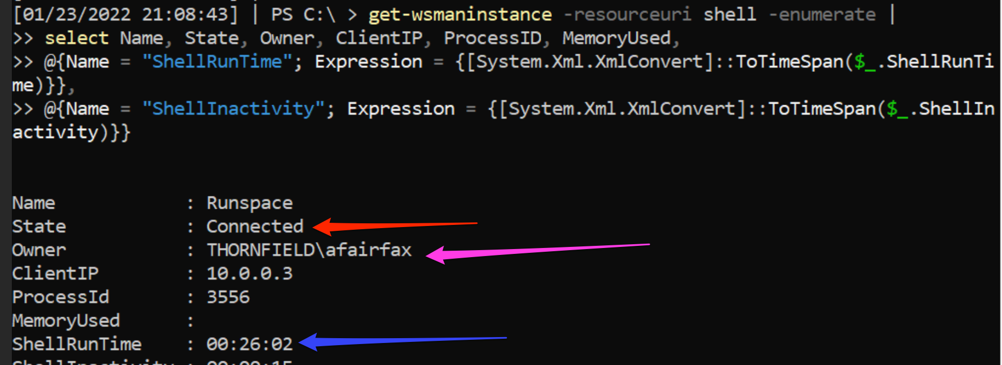Click the -enumerate parameter text
Screen dimensions: 1002x365
822,14
